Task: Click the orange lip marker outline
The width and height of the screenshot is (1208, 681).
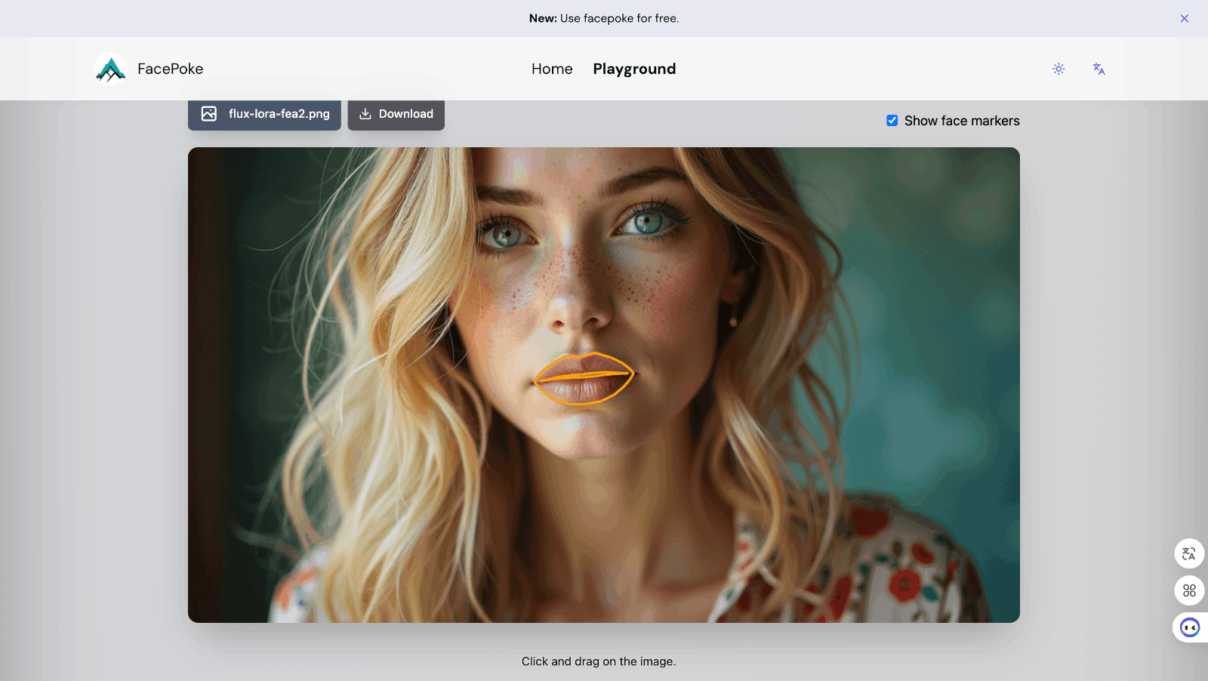Action: click(584, 379)
